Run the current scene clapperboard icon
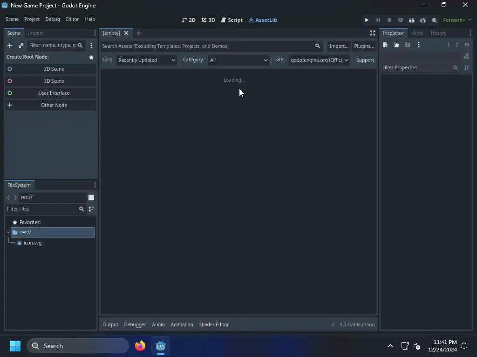Screen dimensions: 477x357 pyautogui.click(x=412, y=20)
